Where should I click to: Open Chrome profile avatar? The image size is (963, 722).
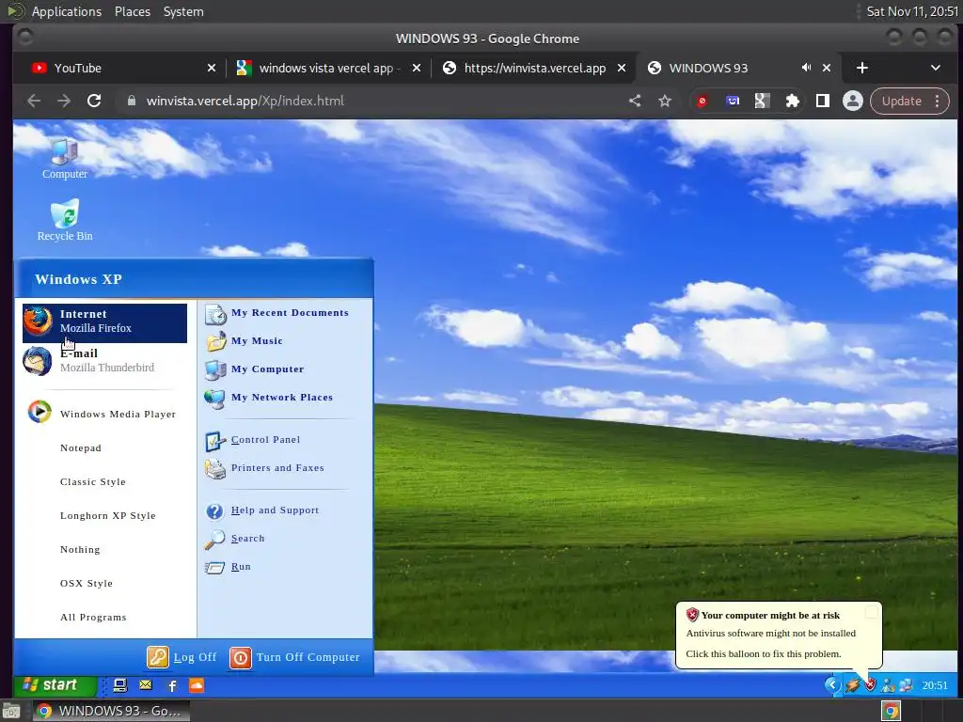[852, 101]
